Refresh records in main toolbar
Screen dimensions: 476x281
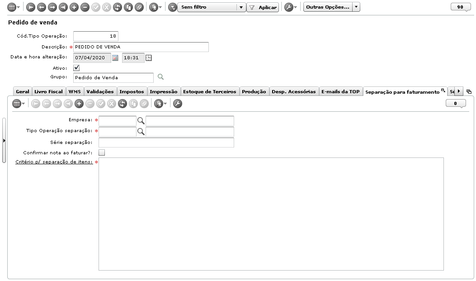click(118, 7)
